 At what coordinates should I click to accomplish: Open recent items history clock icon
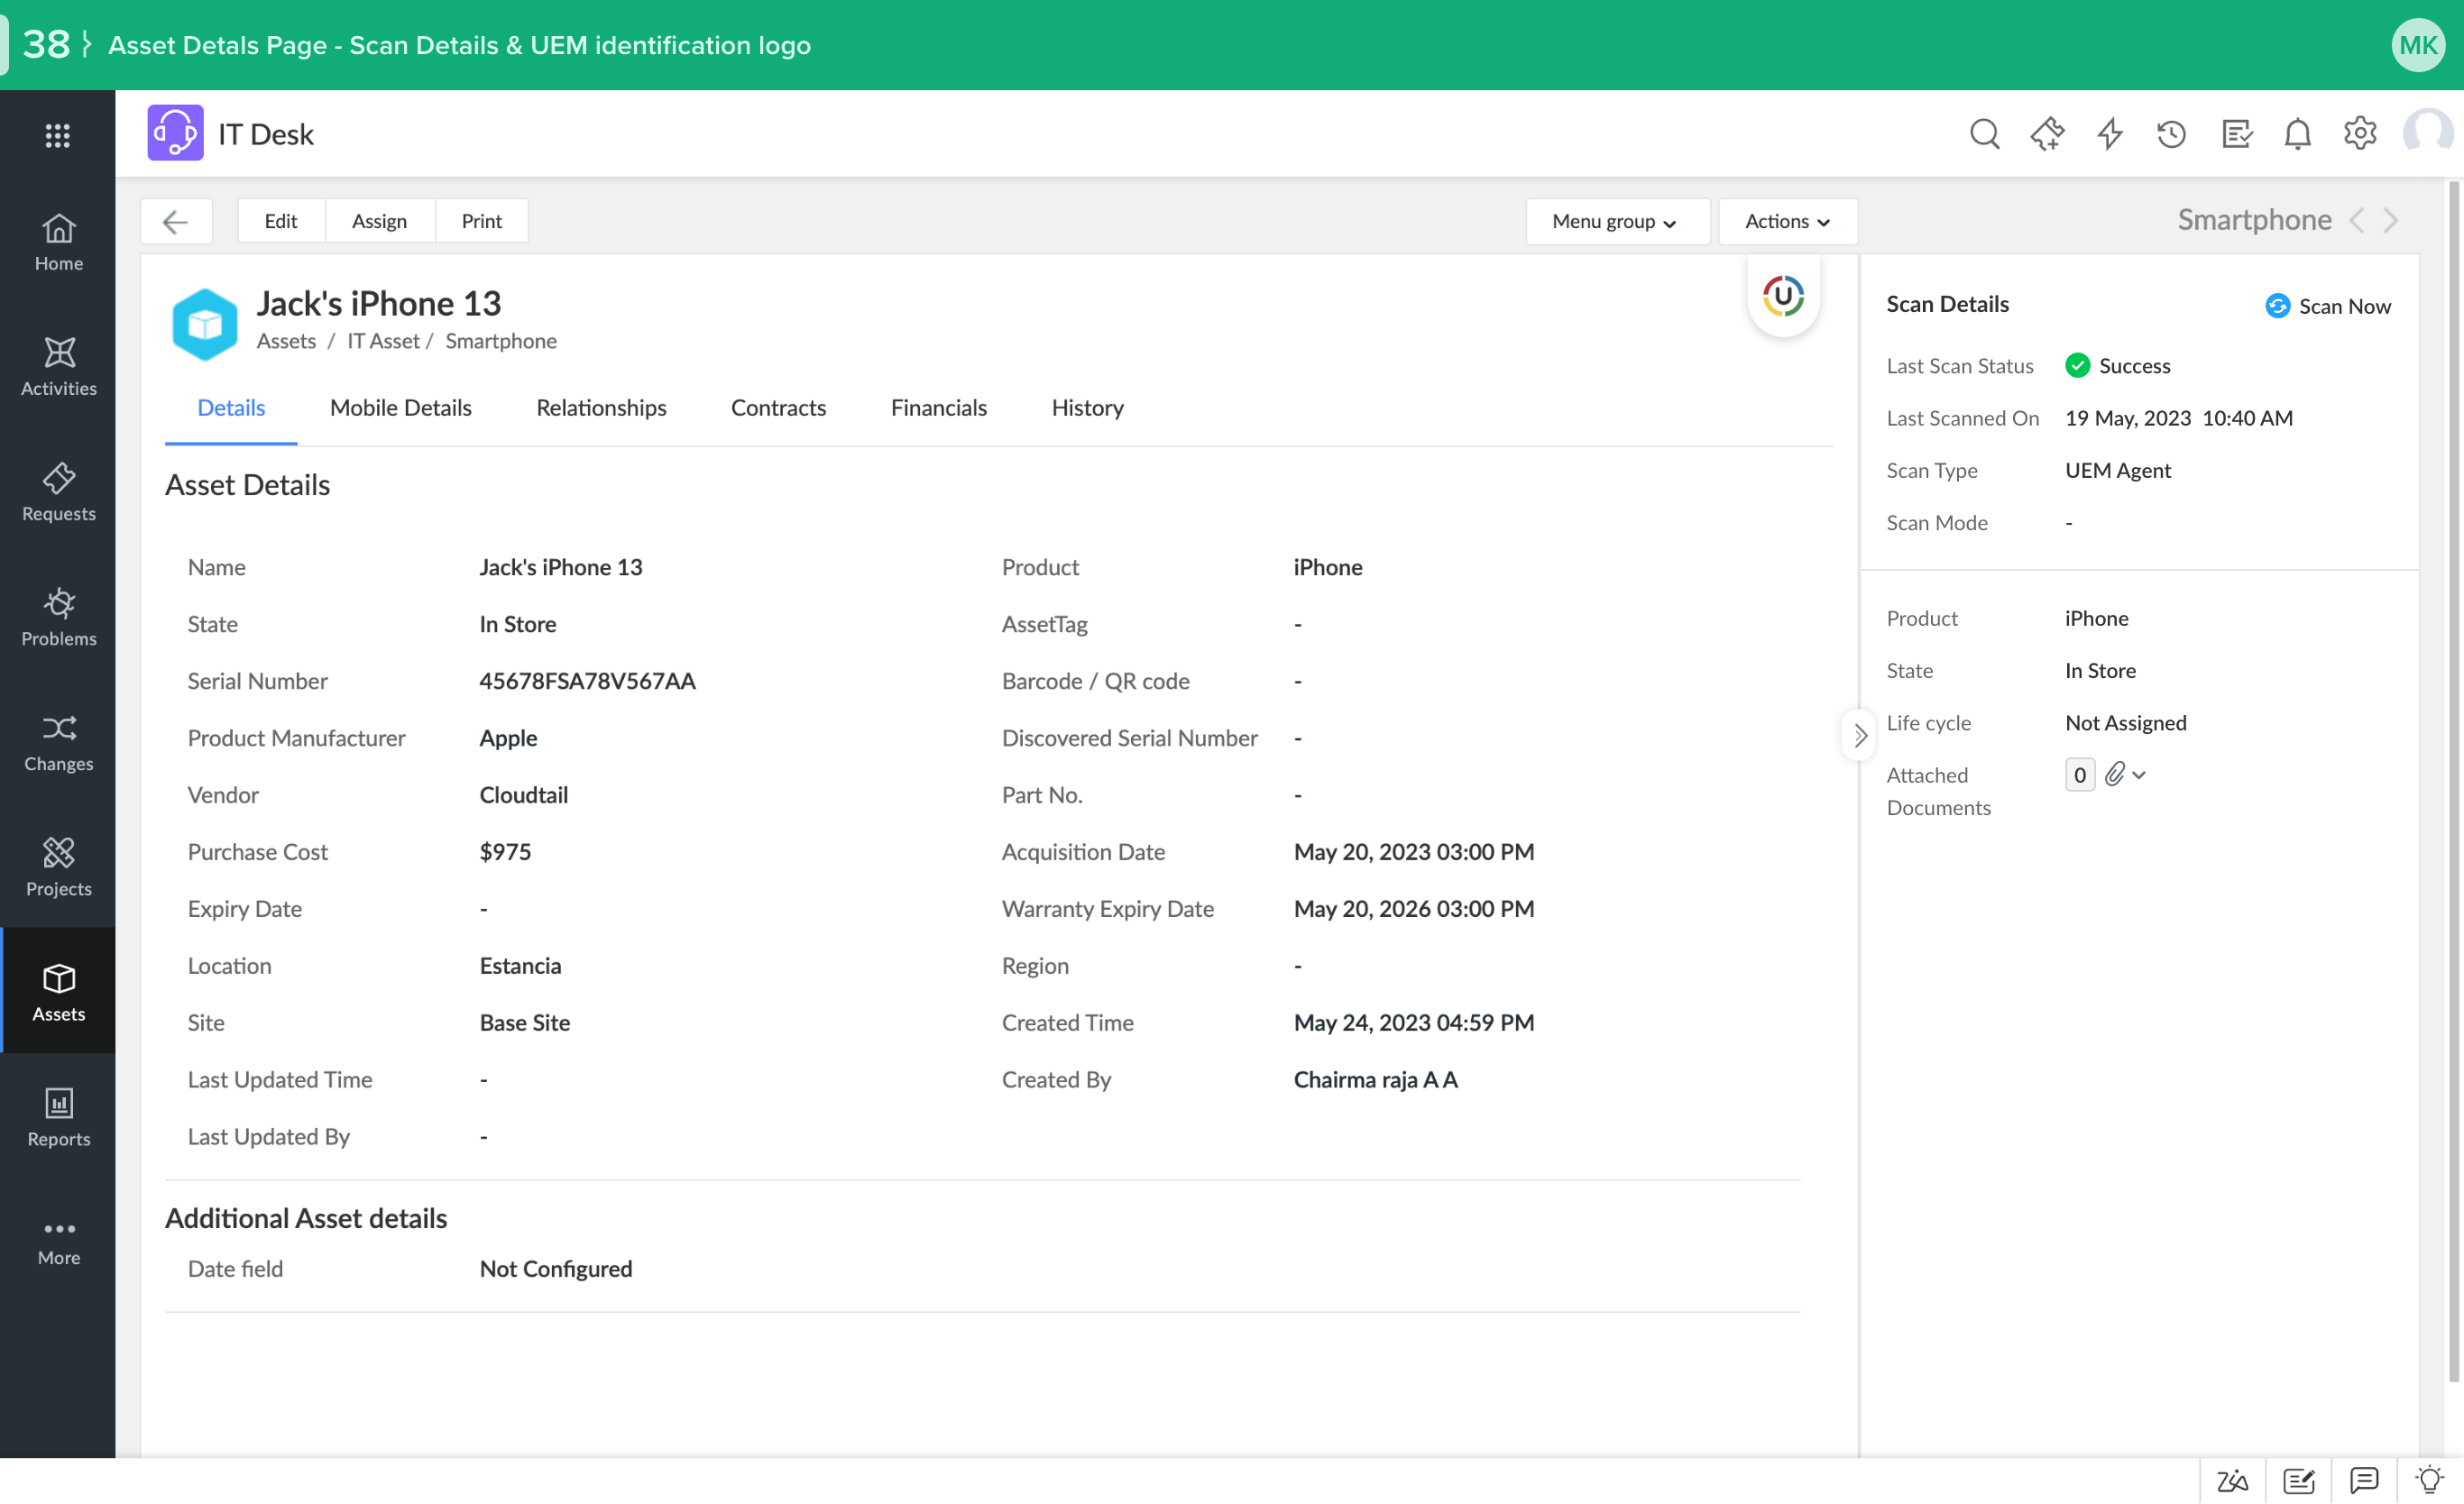pyautogui.click(x=2171, y=134)
